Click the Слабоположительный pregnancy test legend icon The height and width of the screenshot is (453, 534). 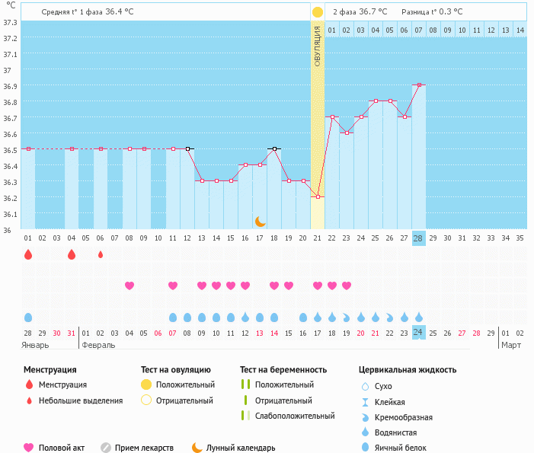pos(244,416)
